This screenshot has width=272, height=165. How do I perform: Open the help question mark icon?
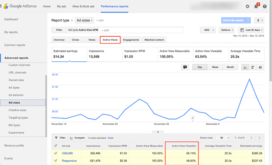click(x=265, y=7)
